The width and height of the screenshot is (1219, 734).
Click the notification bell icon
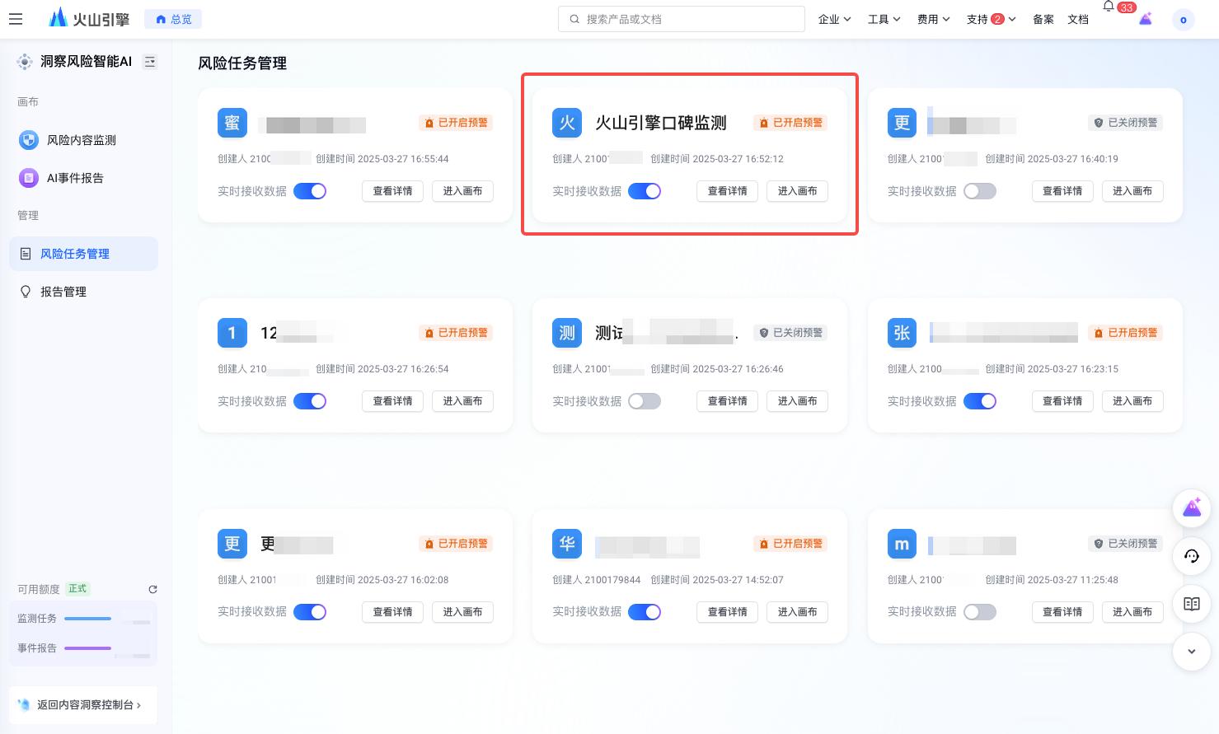1109,7
